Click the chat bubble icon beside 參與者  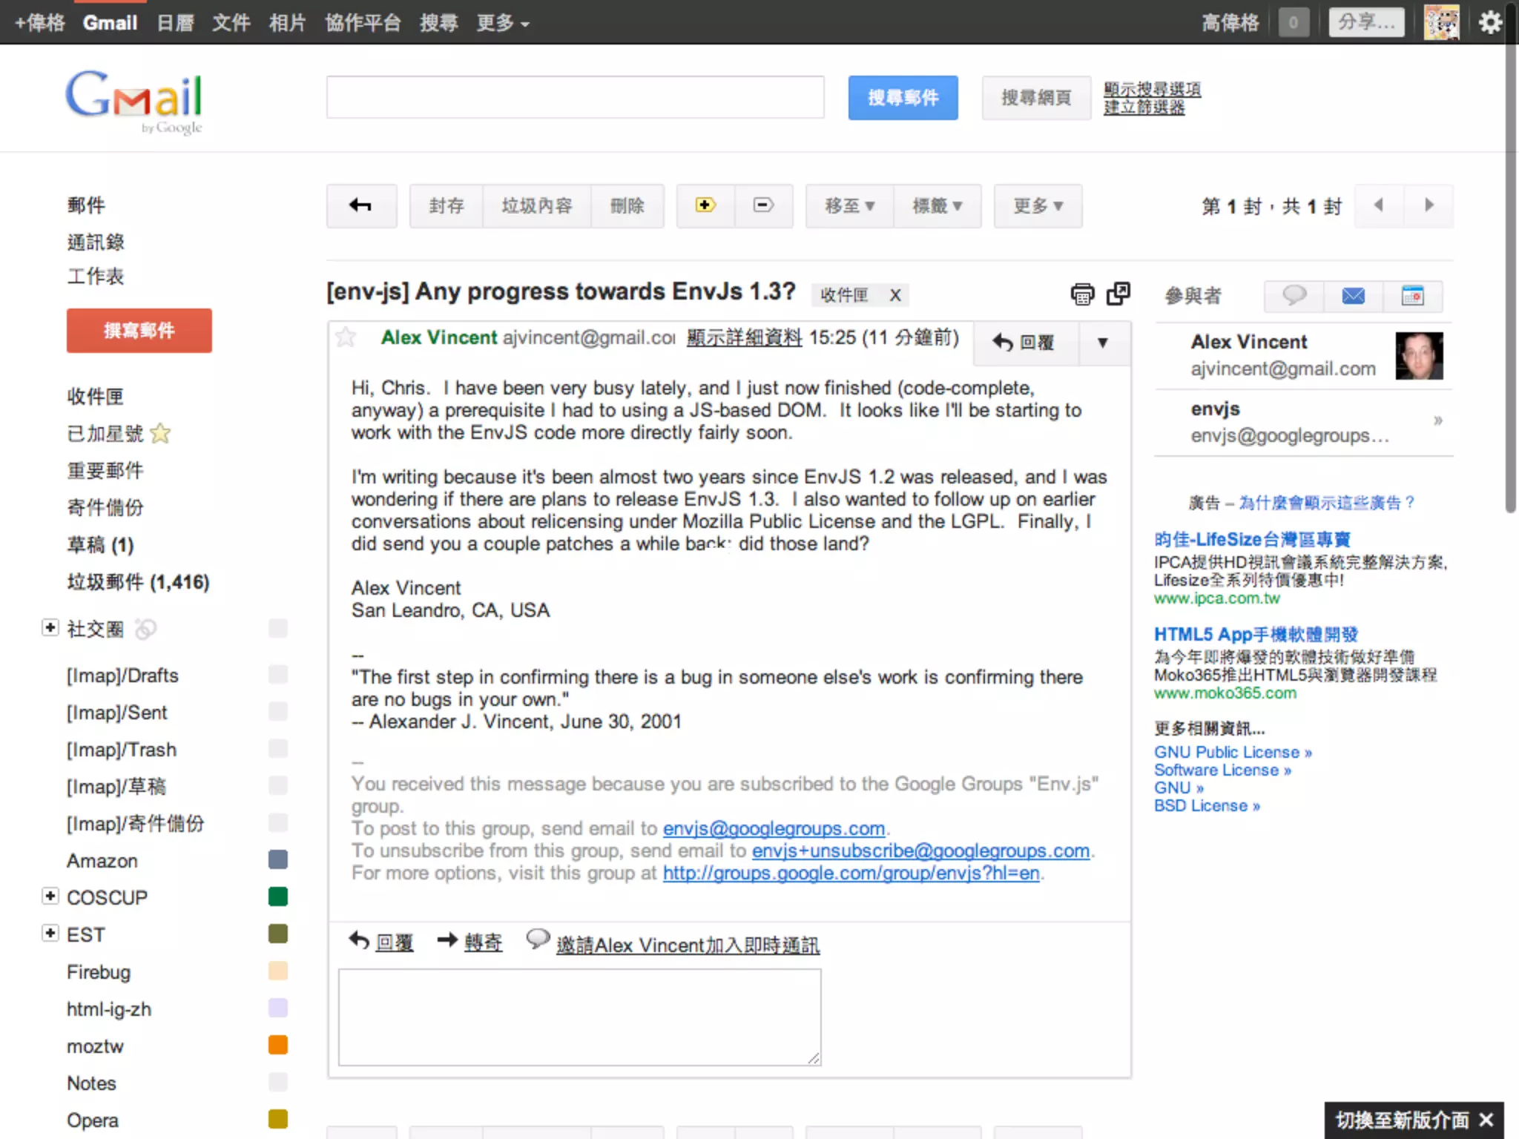[x=1294, y=296]
